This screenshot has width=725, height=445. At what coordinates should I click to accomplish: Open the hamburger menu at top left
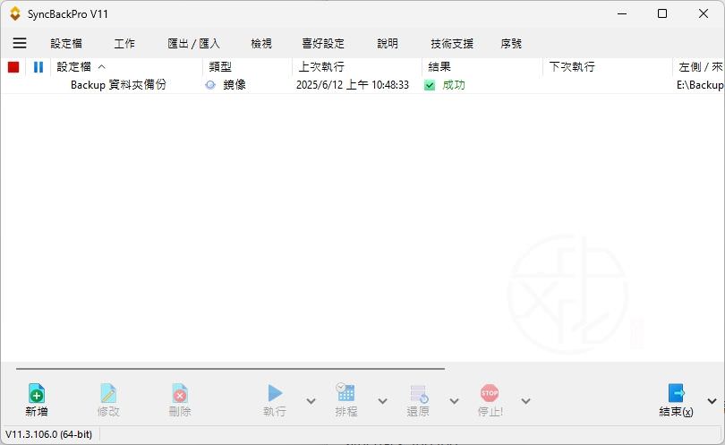point(20,43)
